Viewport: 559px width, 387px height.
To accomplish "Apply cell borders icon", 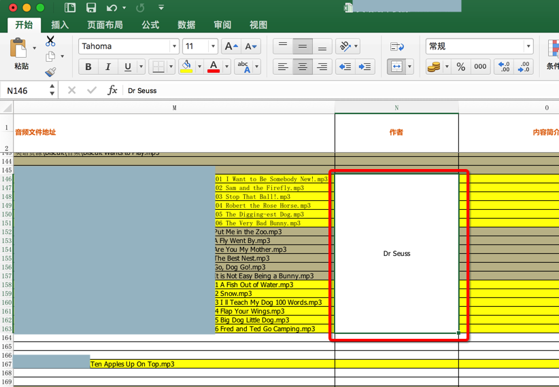I will point(158,67).
